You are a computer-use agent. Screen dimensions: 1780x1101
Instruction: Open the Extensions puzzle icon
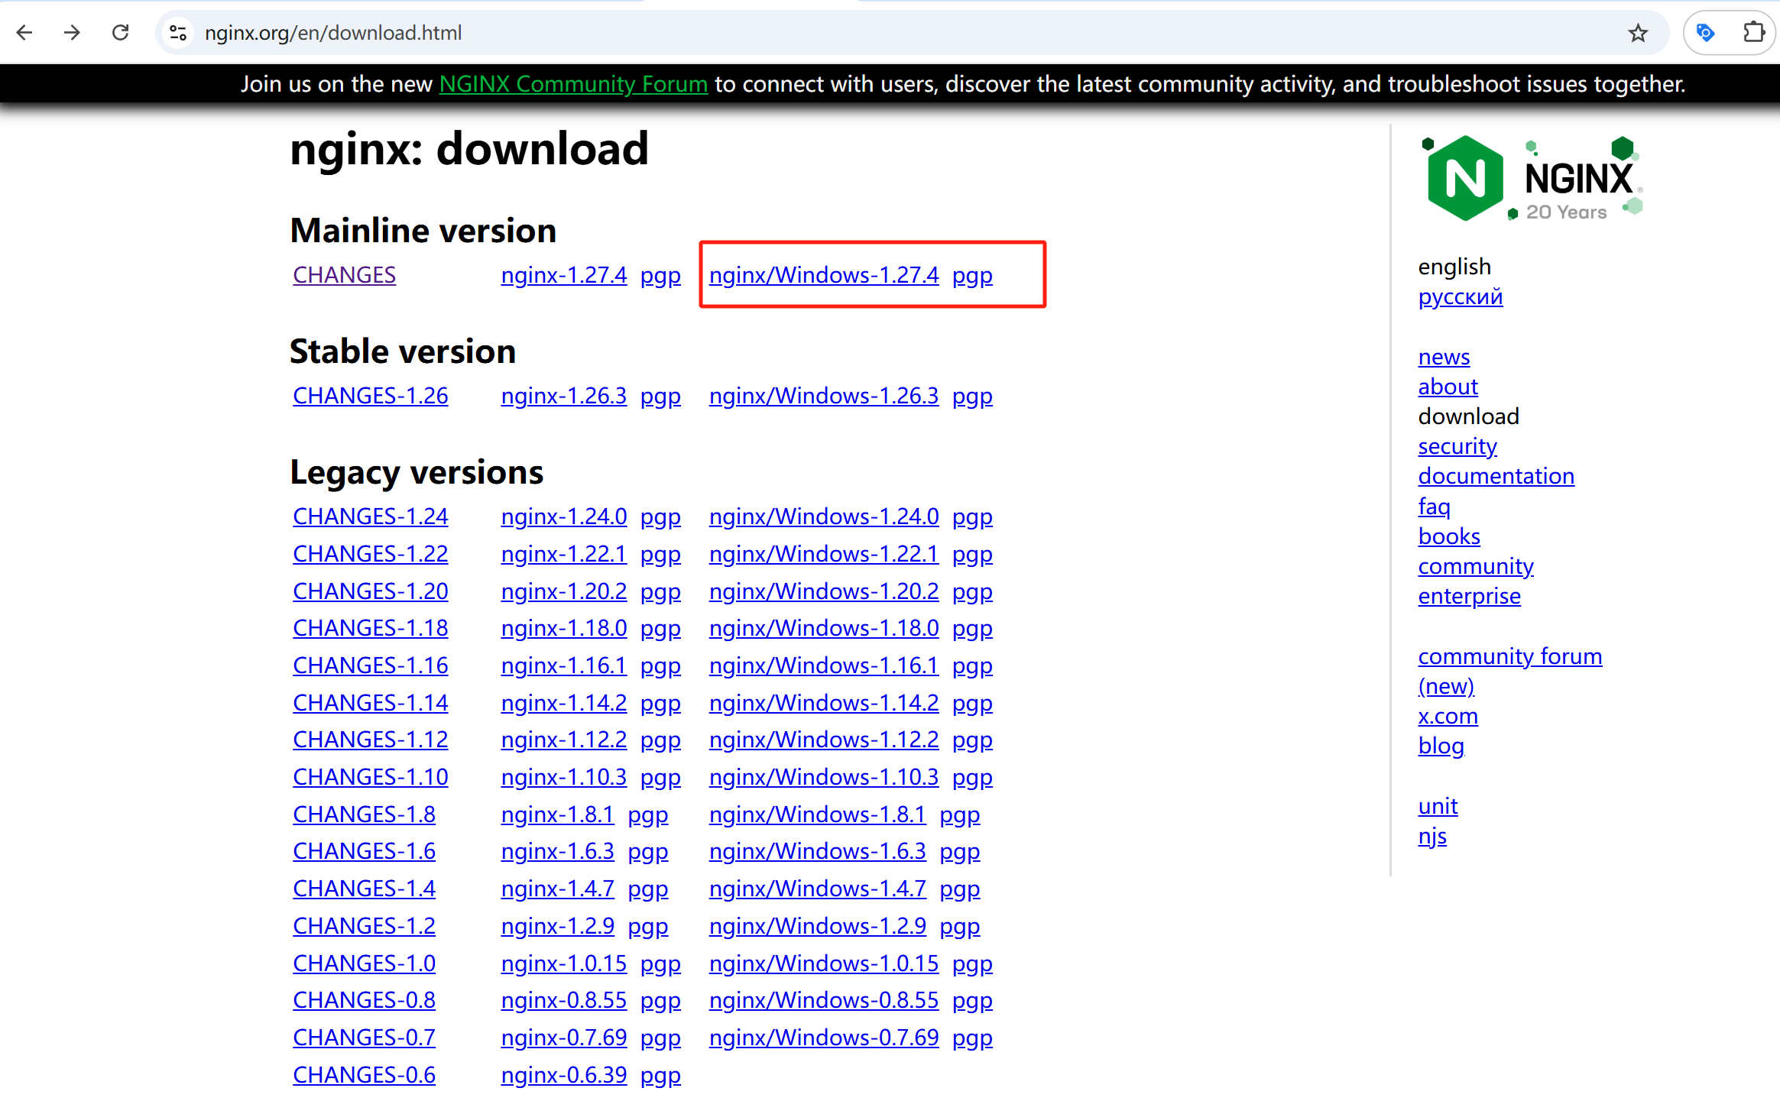pyautogui.click(x=1753, y=33)
